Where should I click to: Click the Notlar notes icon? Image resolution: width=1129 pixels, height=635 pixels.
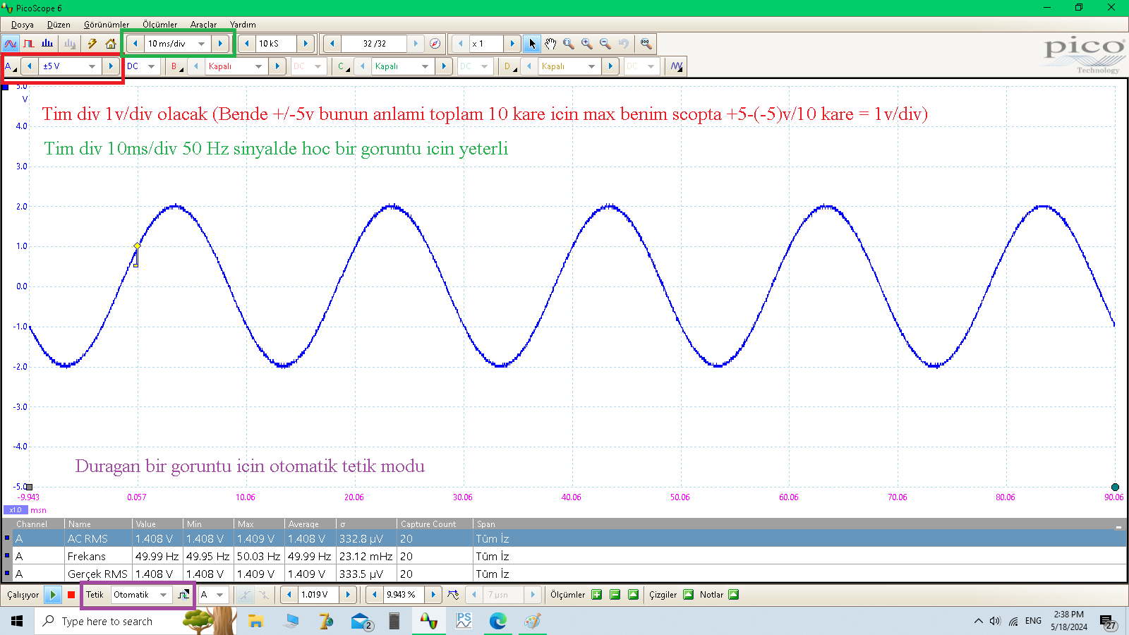(734, 595)
